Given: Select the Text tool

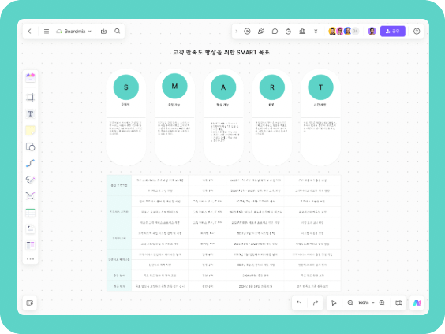Looking at the screenshot, I should pos(30,113).
